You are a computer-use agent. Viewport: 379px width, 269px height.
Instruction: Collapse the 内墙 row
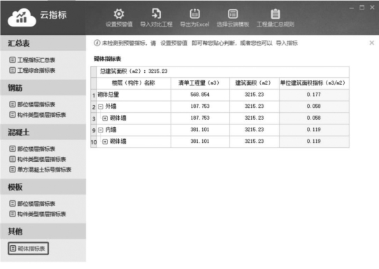pyautogui.click(x=101, y=130)
